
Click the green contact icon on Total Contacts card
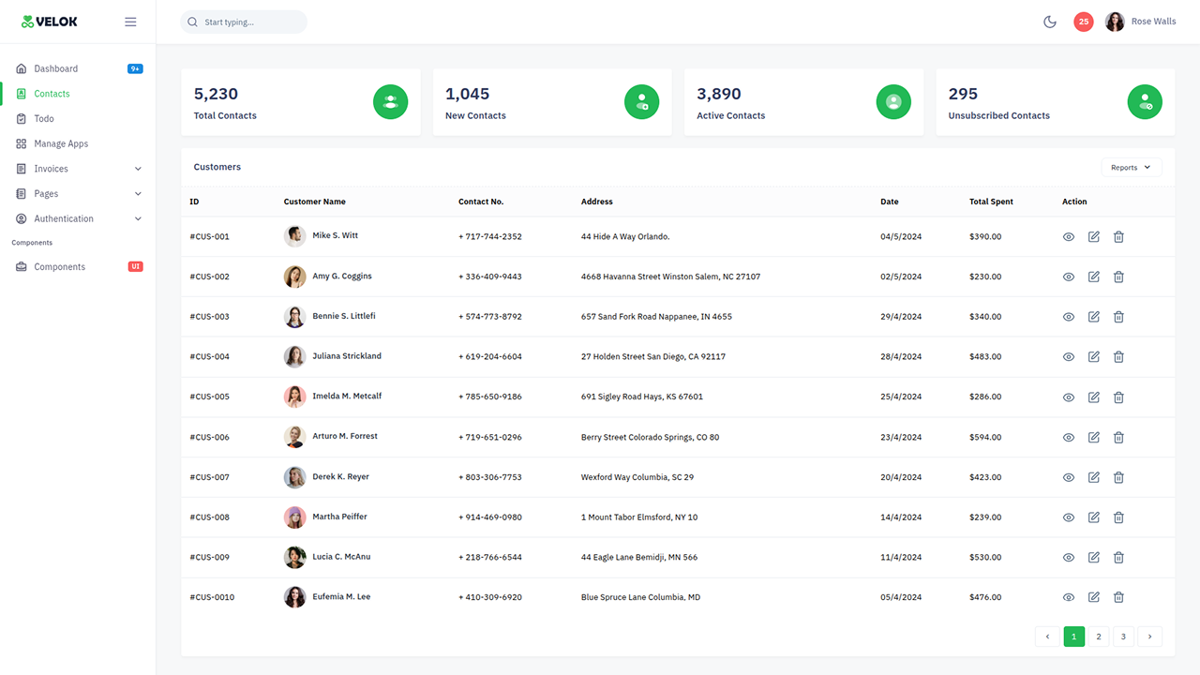(390, 101)
